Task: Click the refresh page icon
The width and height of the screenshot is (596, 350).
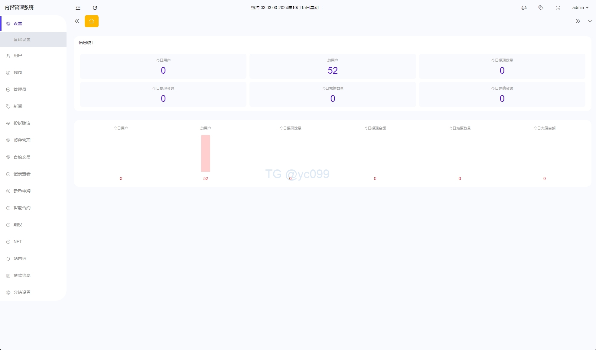Action: 95,8
